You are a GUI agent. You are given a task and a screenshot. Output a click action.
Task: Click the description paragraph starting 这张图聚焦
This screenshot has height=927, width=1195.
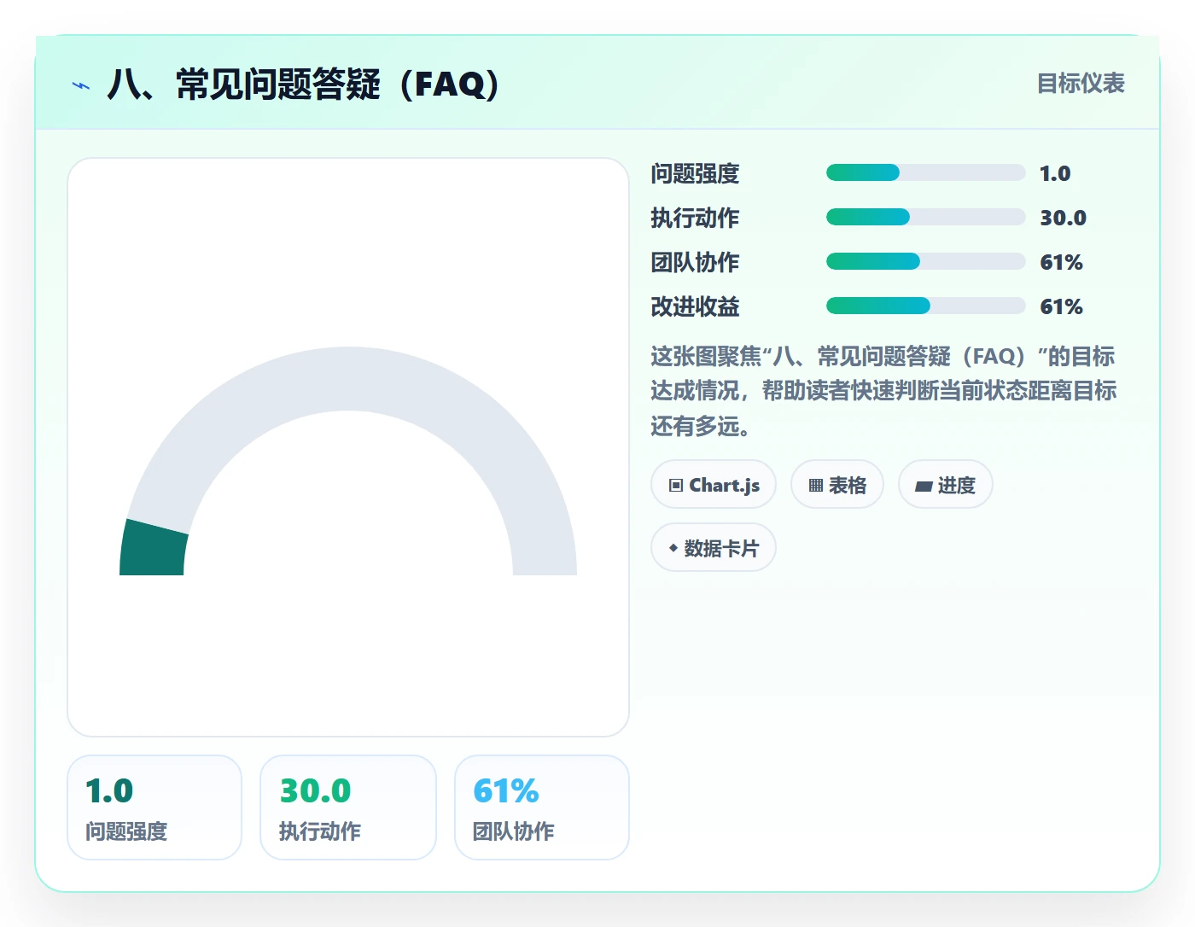tap(883, 391)
